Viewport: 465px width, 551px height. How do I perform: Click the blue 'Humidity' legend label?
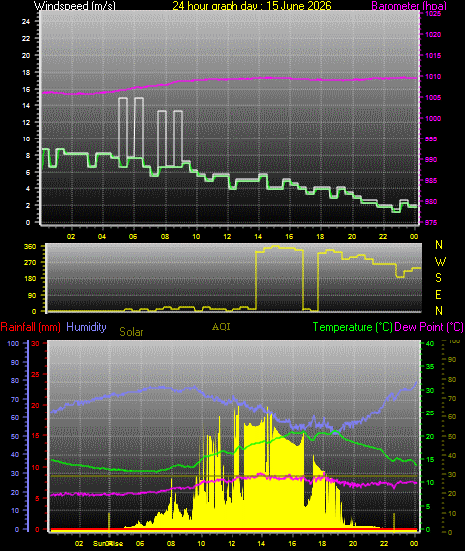[86, 327]
